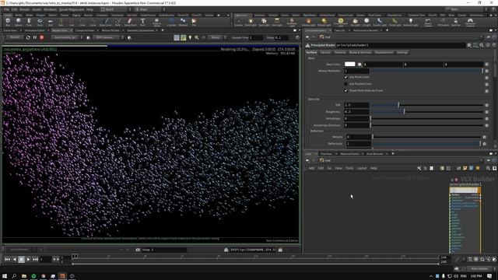Select the Font shelf tool
This screenshot has height=280, width=498.
click(142, 22)
